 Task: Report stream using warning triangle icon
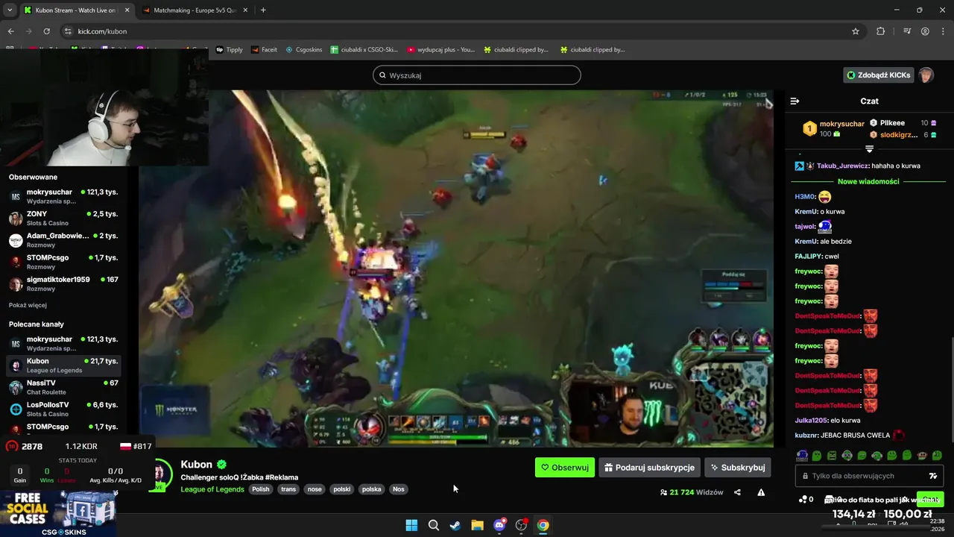[x=761, y=492]
